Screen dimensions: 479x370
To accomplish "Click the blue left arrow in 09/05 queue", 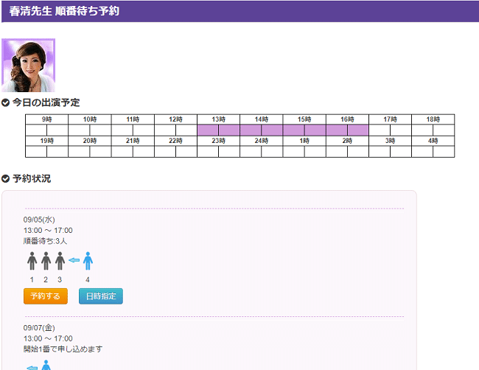I will 74,260.
